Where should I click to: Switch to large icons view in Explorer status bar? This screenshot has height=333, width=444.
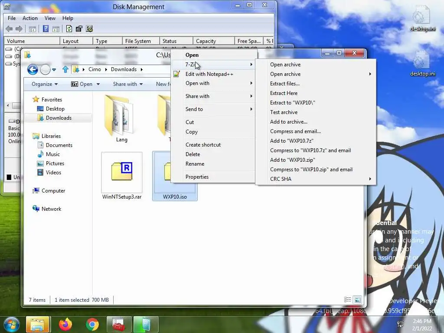[358, 300]
